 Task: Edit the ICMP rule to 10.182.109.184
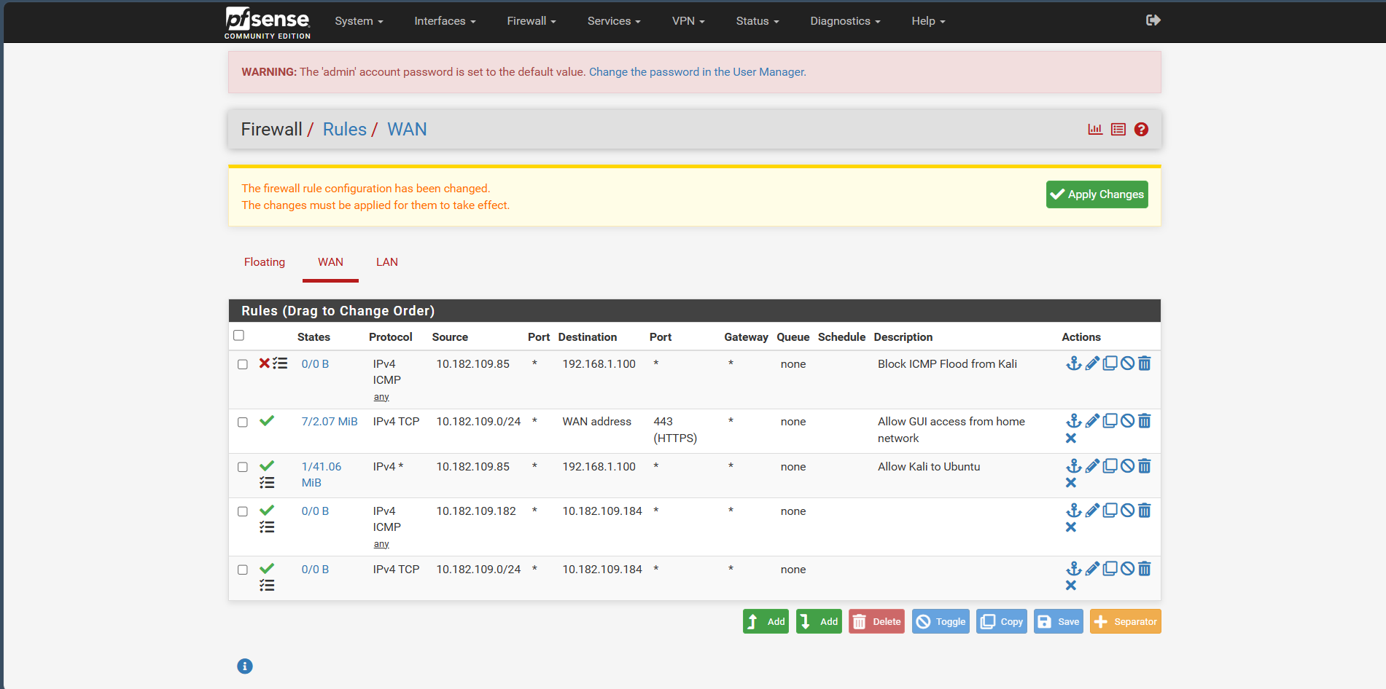[1092, 511]
